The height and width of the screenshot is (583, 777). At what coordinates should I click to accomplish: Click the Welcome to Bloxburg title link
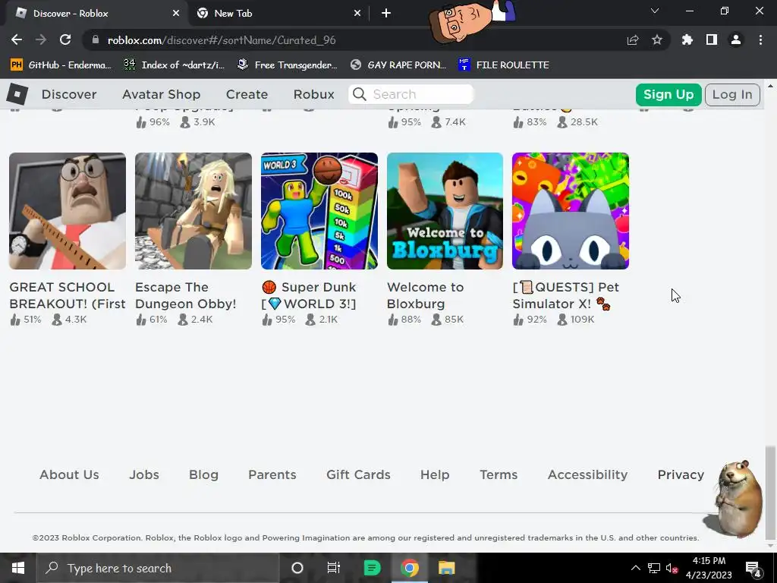coord(425,295)
